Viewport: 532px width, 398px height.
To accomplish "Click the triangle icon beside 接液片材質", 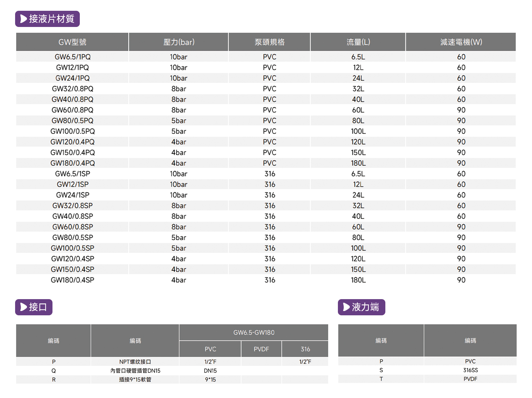I will (x=24, y=19).
